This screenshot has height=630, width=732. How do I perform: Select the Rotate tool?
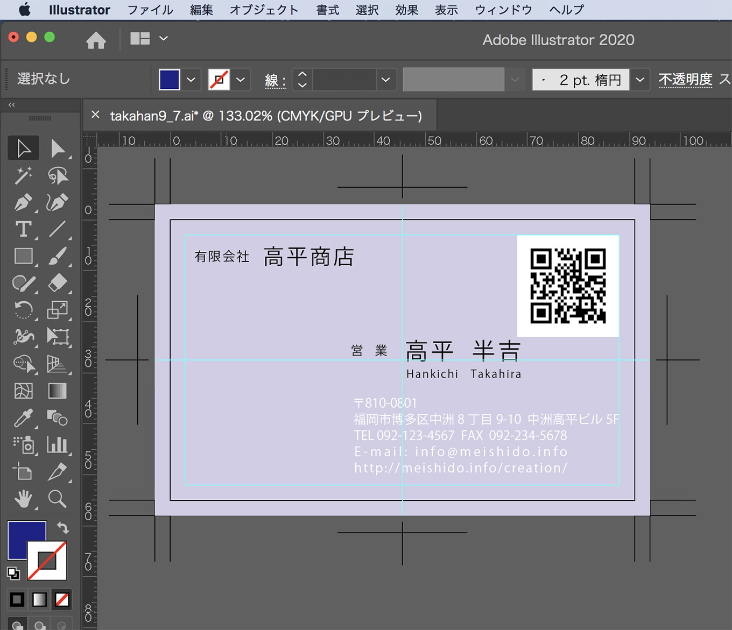click(23, 310)
